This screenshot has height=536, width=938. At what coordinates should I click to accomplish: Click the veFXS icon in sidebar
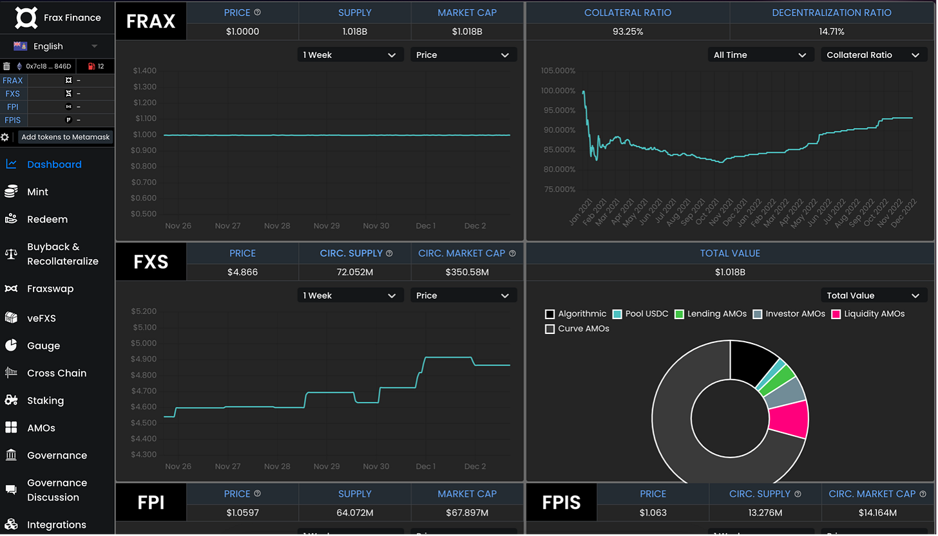click(11, 318)
